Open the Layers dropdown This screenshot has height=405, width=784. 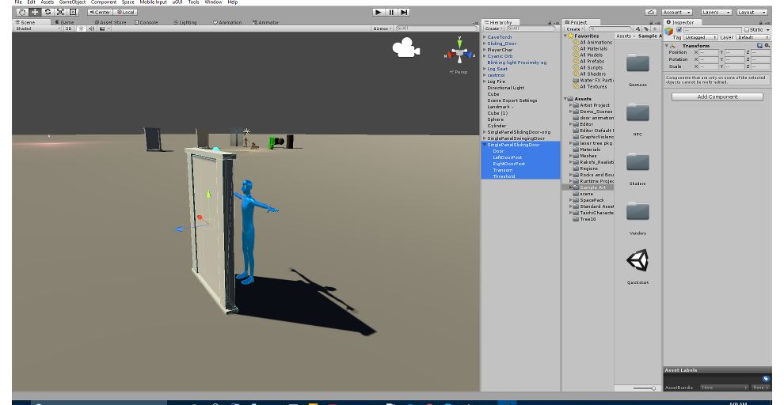pyautogui.click(x=716, y=12)
